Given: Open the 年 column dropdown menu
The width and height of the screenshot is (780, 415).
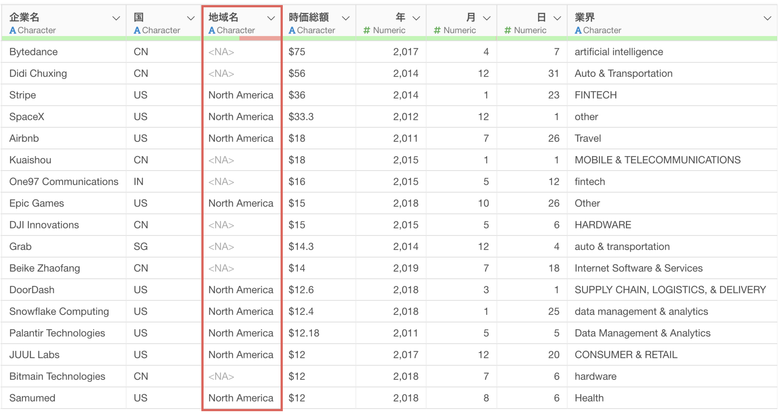Looking at the screenshot, I should (416, 18).
